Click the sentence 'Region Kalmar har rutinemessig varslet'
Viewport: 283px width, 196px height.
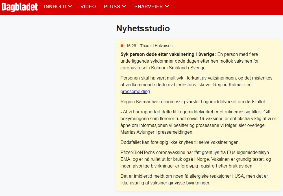click(x=193, y=102)
